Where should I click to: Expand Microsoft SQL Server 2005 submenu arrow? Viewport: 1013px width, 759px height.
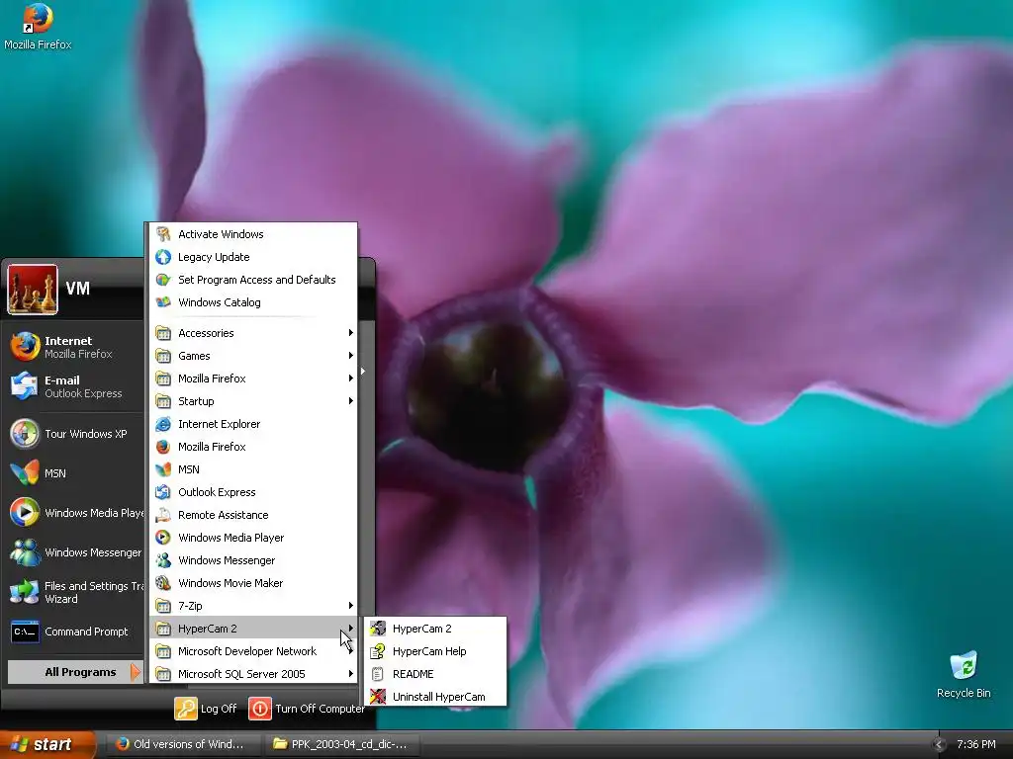click(351, 674)
